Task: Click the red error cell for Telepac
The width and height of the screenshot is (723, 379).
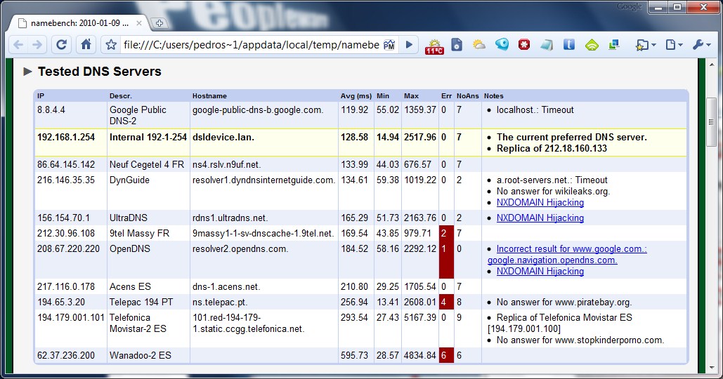Action: 446,302
